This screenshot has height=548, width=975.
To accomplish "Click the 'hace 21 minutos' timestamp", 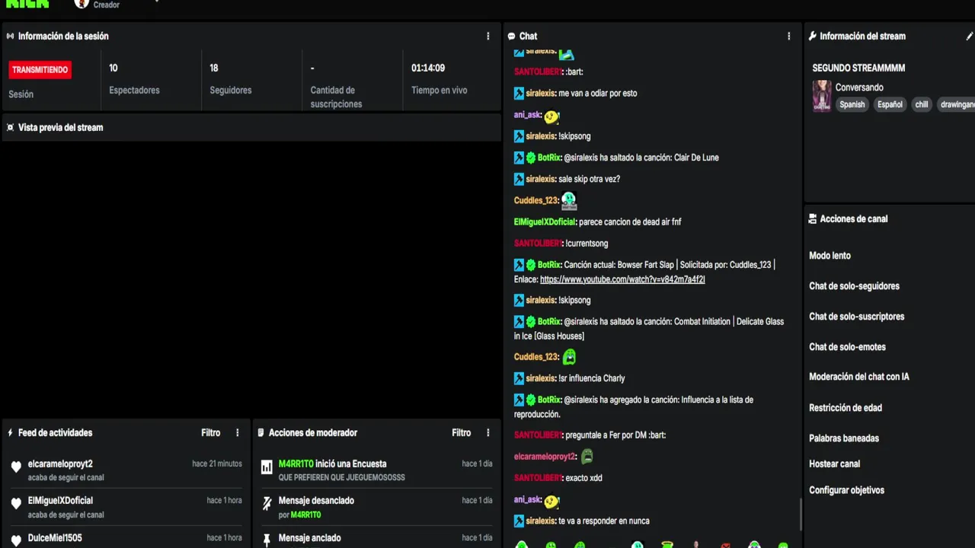I will 217,464.
